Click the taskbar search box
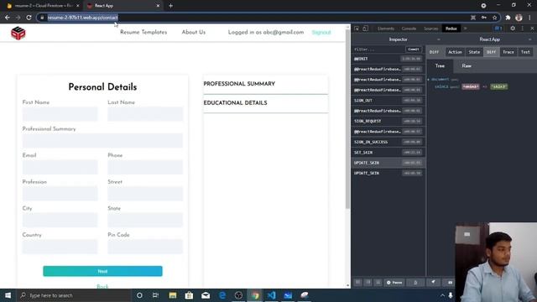 tap(74, 295)
